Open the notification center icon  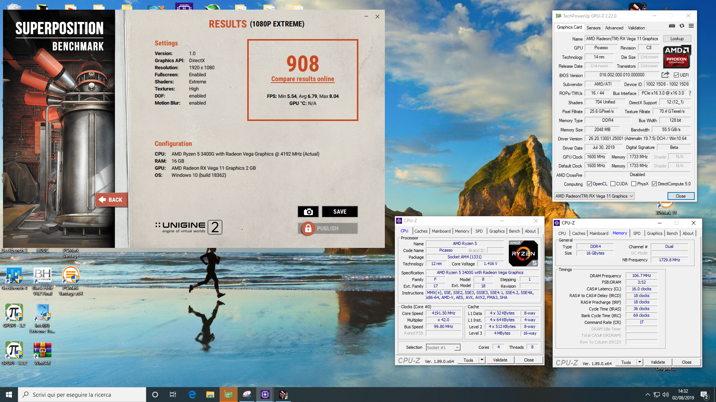pyautogui.click(x=704, y=395)
